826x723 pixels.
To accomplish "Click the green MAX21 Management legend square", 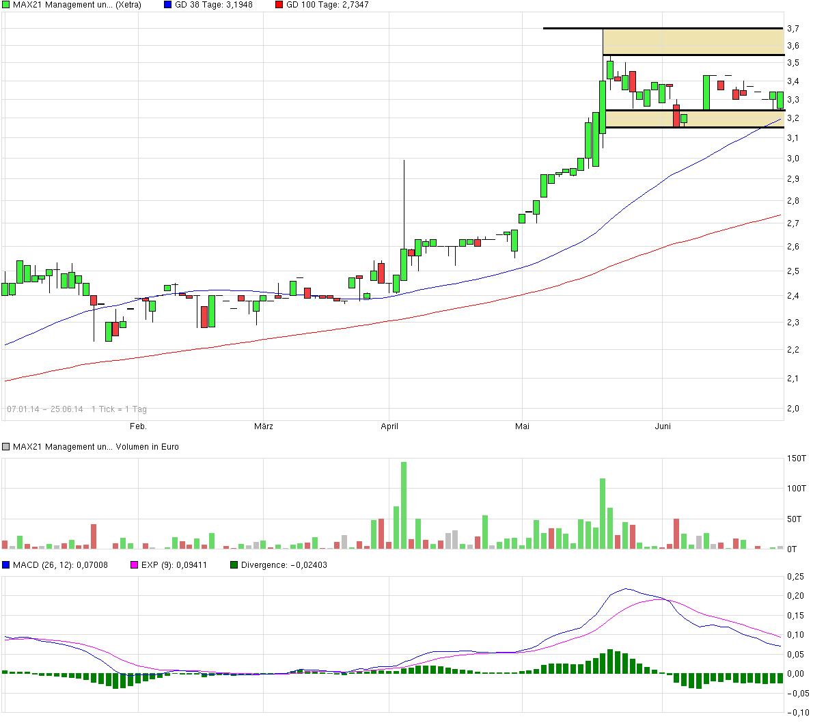I will [x=6, y=6].
